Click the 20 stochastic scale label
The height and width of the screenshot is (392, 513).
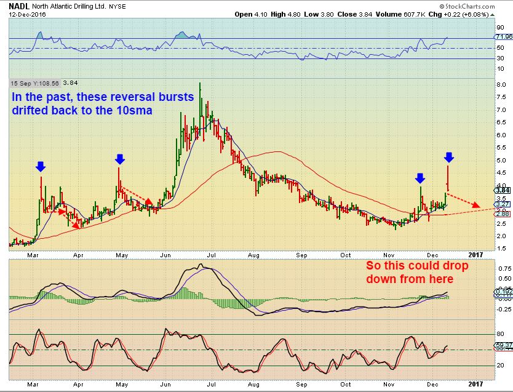(500, 365)
